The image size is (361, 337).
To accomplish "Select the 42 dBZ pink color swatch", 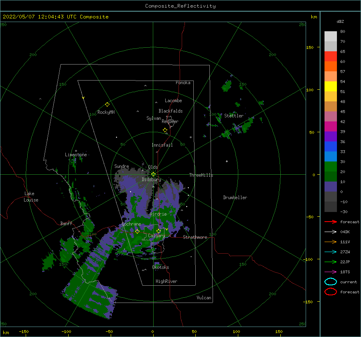I will click(x=331, y=116).
